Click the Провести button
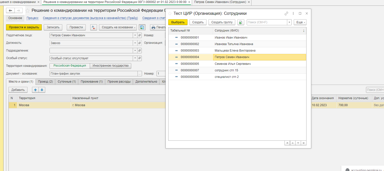The width and height of the screenshot is (384, 171). (76, 27)
